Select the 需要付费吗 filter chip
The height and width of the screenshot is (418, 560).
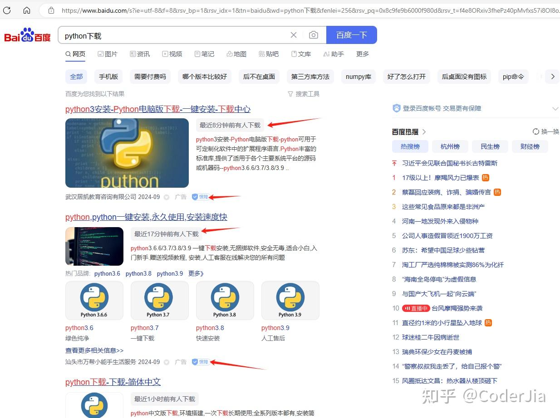click(x=150, y=77)
